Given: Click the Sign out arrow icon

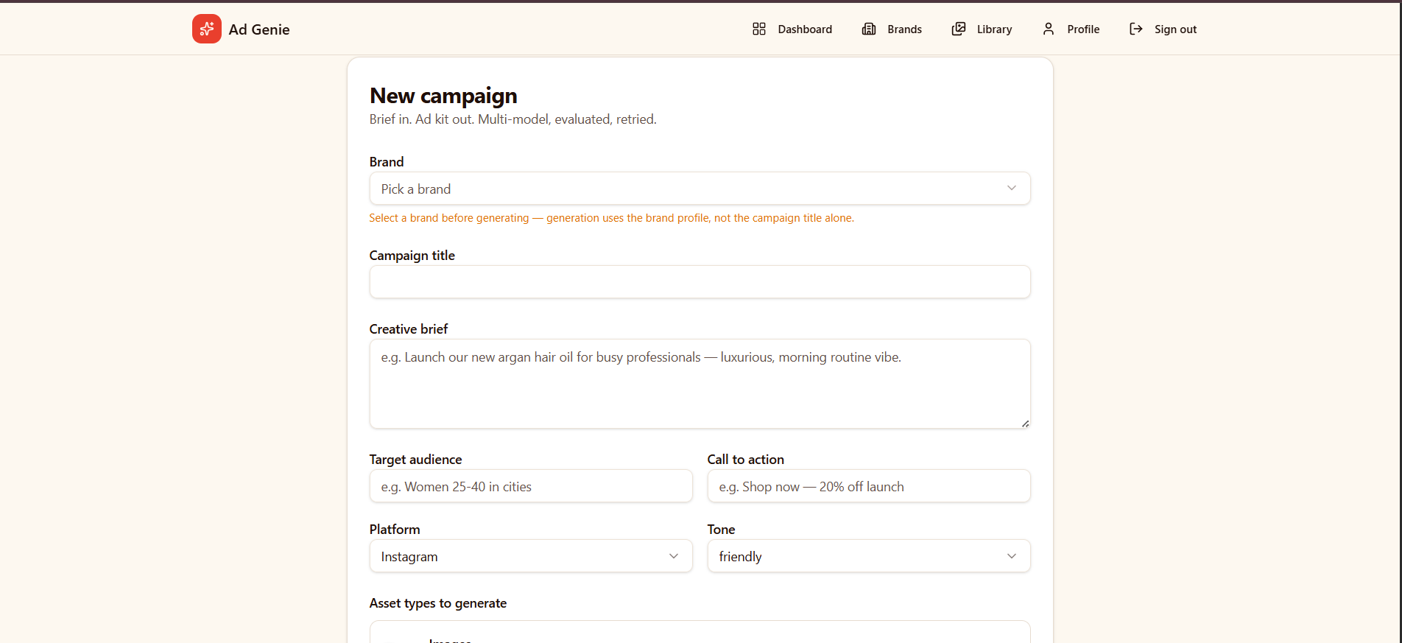Looking at the screenshot, I should [1136, 29].
